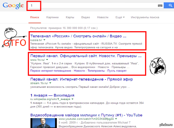
Task: Click the russia.tv/ green URL text
Action: (x=36, y=40)
